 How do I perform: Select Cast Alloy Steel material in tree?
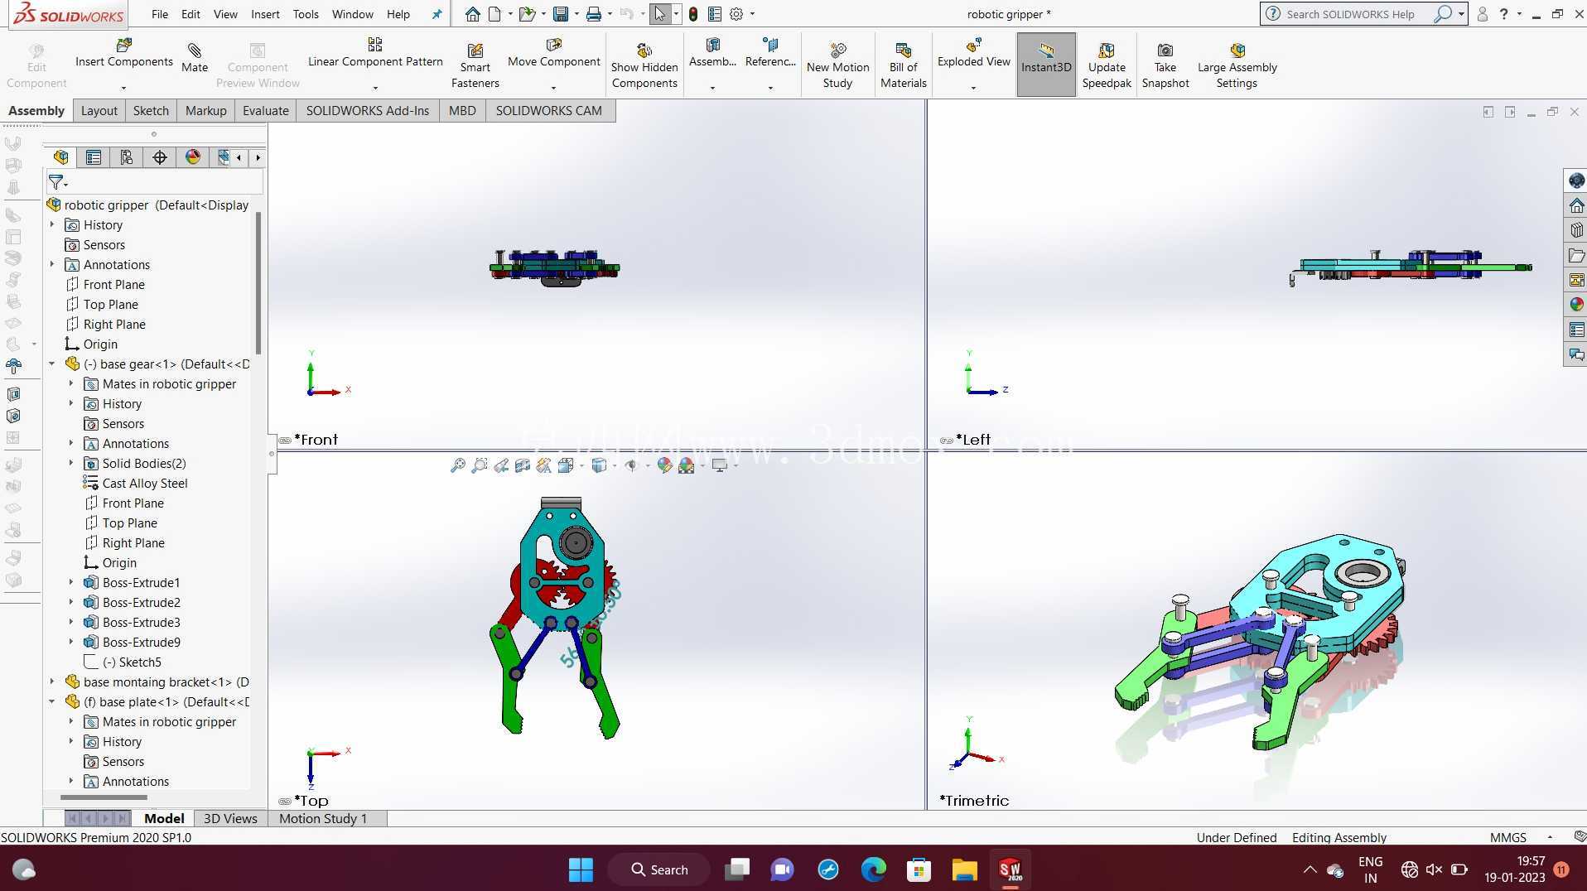tap(145, 483)
